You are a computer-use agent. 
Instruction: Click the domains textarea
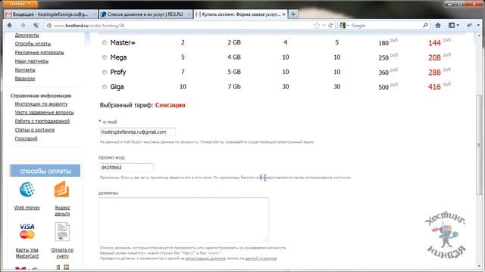[183, 220]
